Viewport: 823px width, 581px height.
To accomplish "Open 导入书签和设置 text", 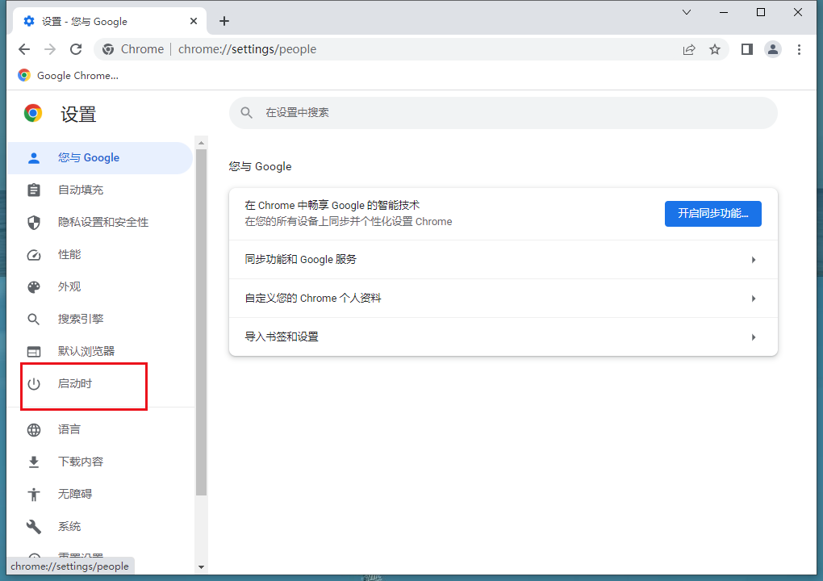I will [x=282, y=337].
